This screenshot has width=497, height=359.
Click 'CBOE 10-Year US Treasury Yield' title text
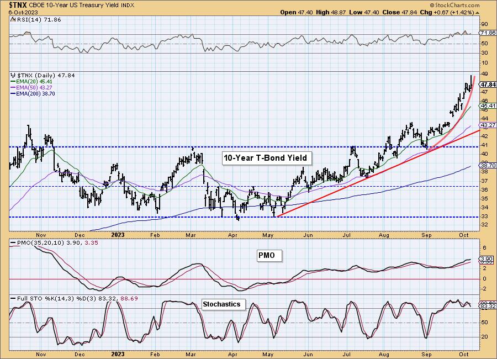pyautogui.click(x=74, y=6)
